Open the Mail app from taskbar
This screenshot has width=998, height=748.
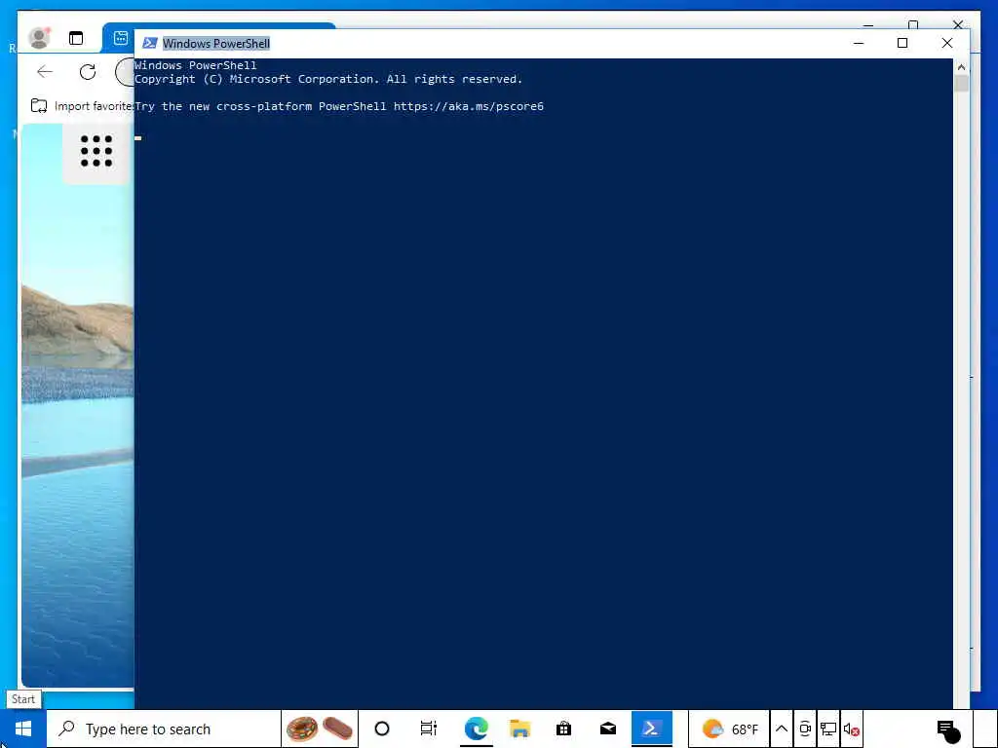(x=608, y=729)
